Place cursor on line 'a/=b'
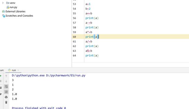This screenshot has height=109, width=189. (89, 42)
